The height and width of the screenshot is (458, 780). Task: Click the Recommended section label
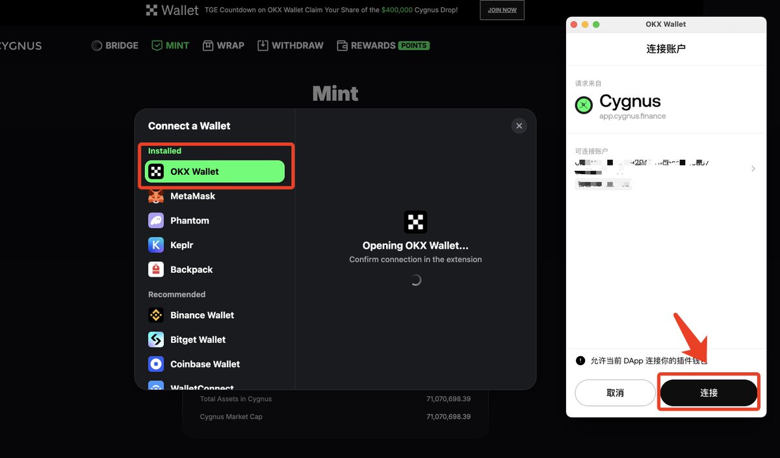point(177,294)
